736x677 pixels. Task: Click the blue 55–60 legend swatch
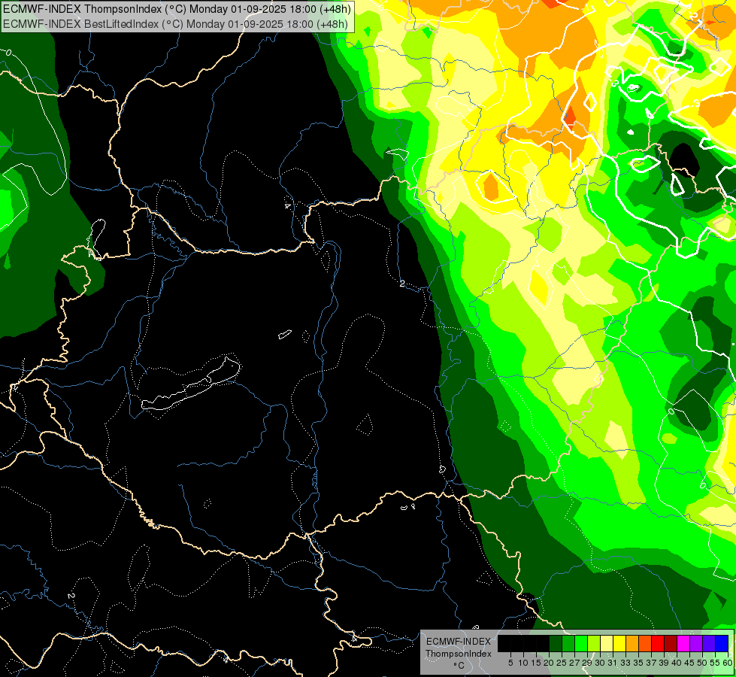click(722, 643)
